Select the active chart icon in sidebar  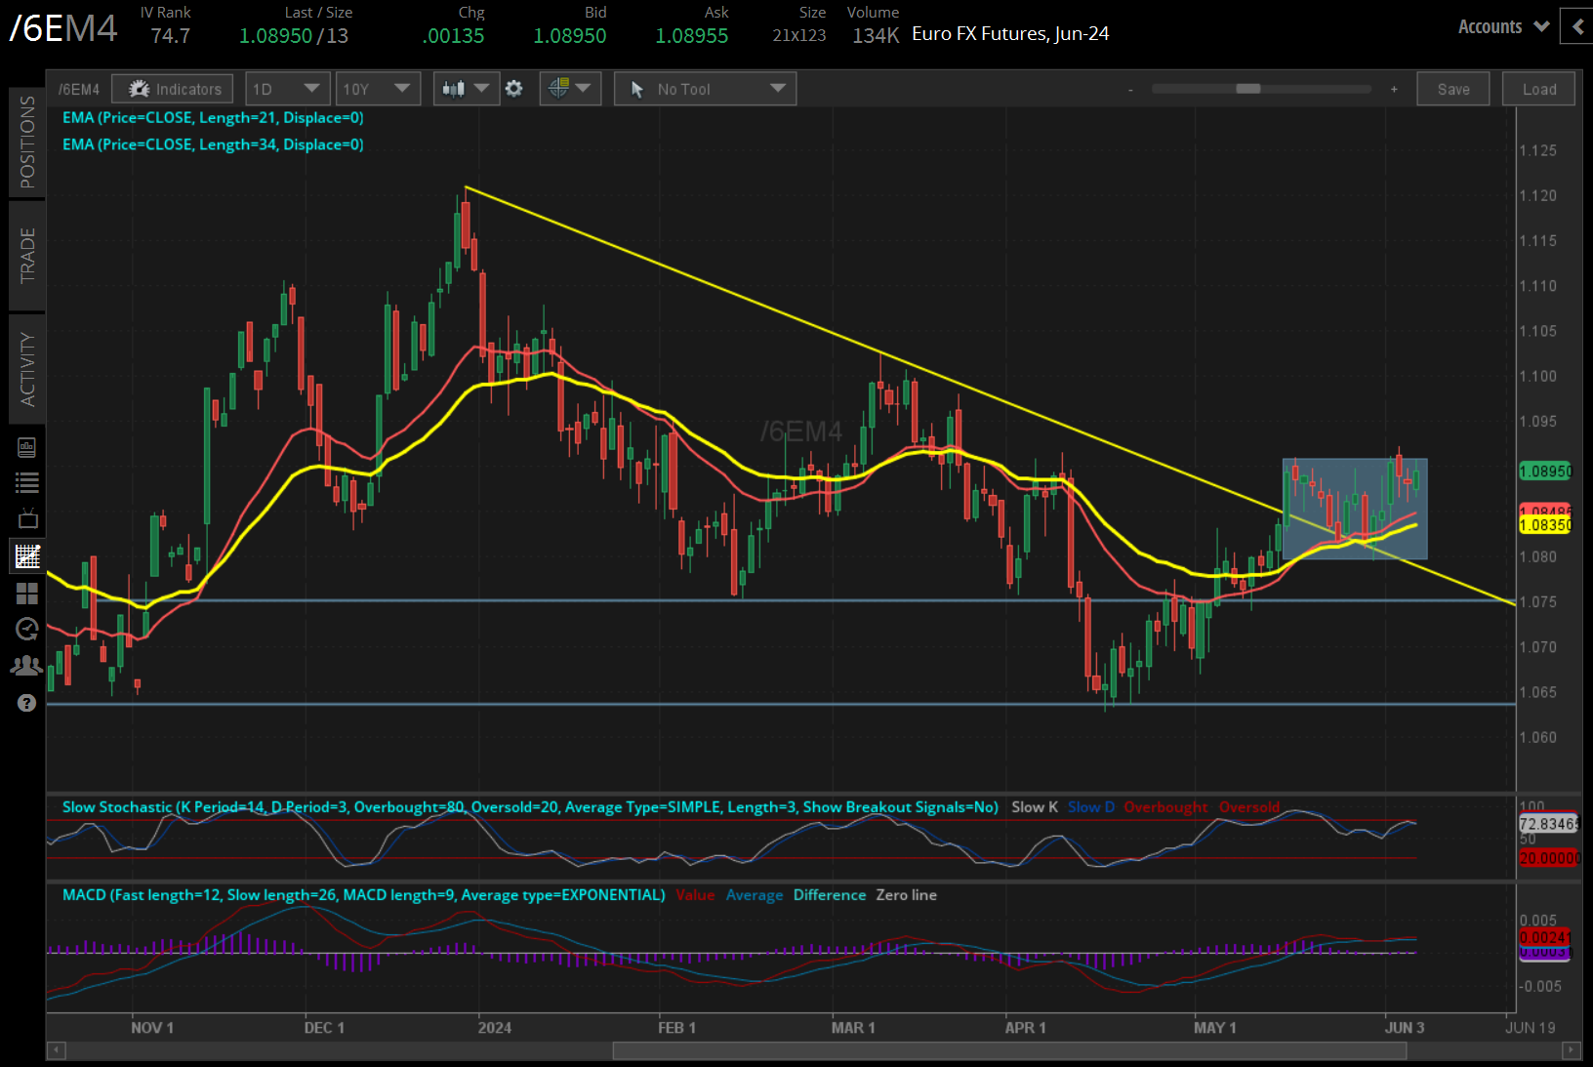point(26,556)
